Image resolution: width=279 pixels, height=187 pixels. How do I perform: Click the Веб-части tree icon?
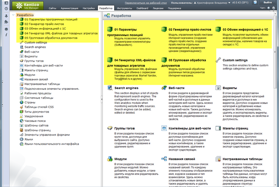(x=21, y=52)
